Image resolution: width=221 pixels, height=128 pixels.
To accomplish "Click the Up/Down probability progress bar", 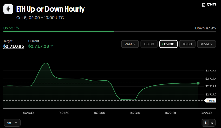I will [110, 32].
